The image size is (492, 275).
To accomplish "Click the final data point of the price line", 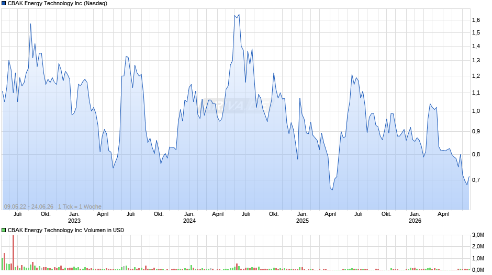I will point(469,177).
